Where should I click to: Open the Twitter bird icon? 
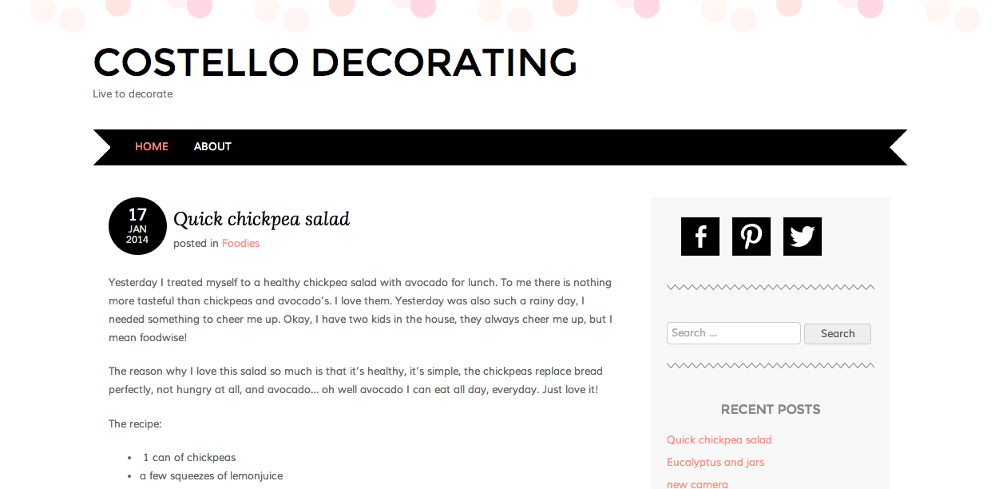click(803, 237)
